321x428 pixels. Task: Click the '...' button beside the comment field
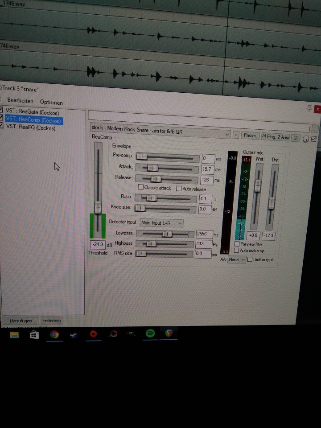pyautogui.click(x=315, y=128)
